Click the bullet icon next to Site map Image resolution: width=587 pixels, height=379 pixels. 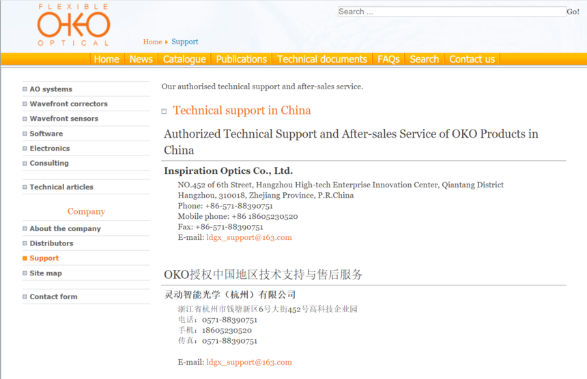(x=25, y=273)
